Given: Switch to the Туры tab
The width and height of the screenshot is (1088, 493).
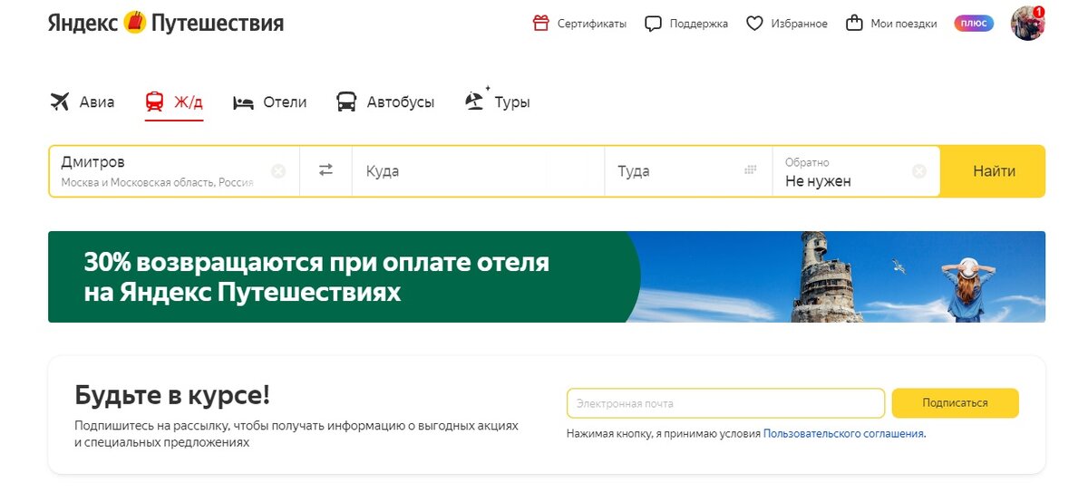Looking at the screenshot, I should click(497, 101).
